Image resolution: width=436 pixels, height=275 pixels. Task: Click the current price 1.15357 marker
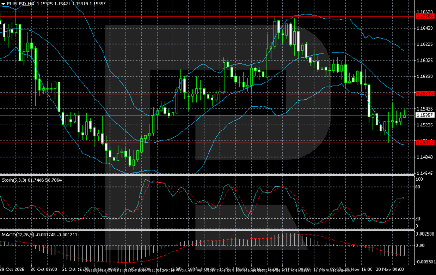pos(424,115)
